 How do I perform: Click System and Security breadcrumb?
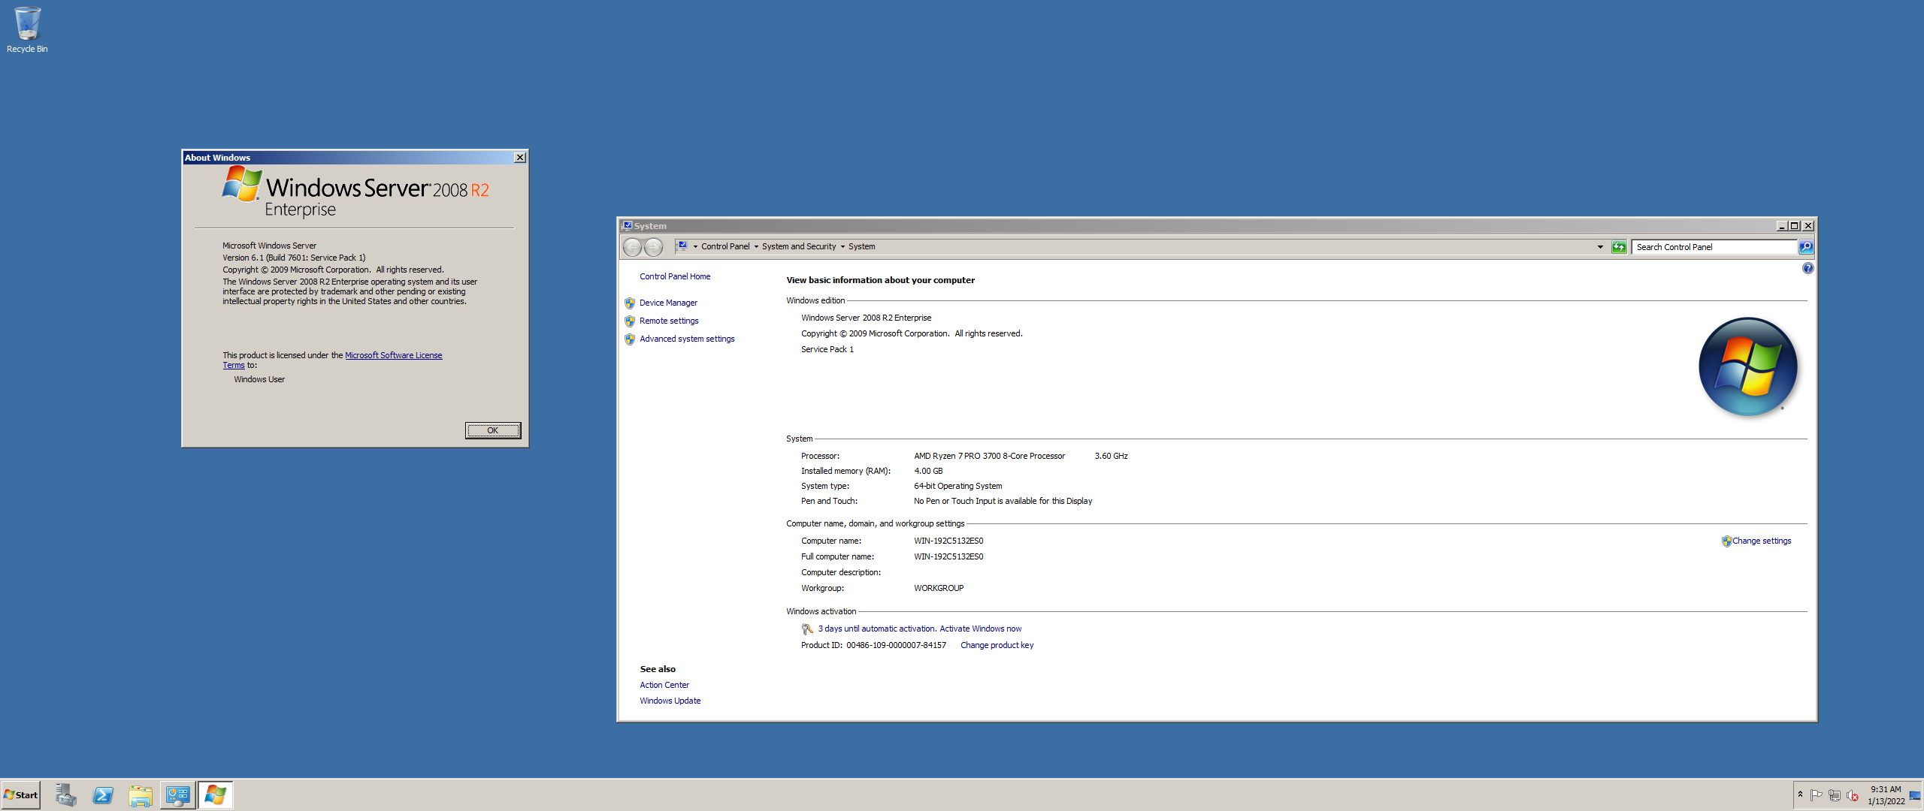click(799, 247)
